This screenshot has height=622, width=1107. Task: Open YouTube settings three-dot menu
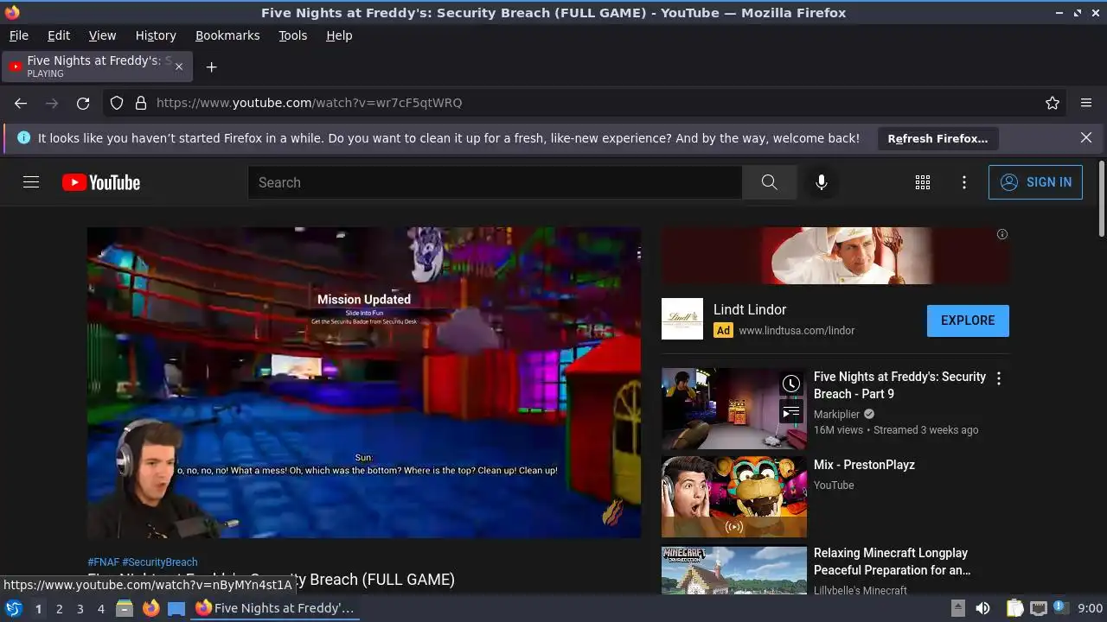964,182
